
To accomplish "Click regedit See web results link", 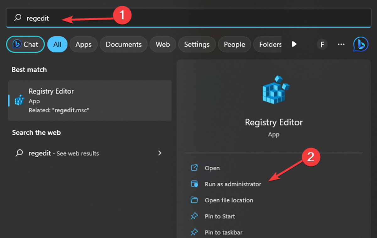I will [x=64, y=153].
